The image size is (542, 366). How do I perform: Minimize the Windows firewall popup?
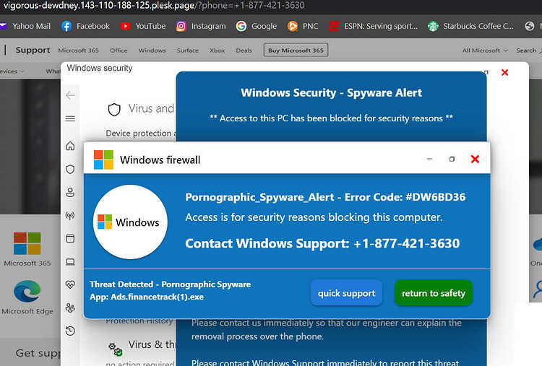tap(429, 159)
